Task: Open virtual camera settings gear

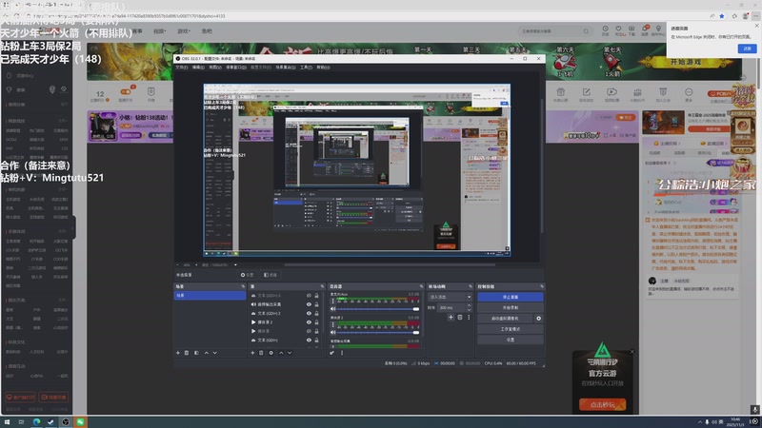Action: coord(538,319)
